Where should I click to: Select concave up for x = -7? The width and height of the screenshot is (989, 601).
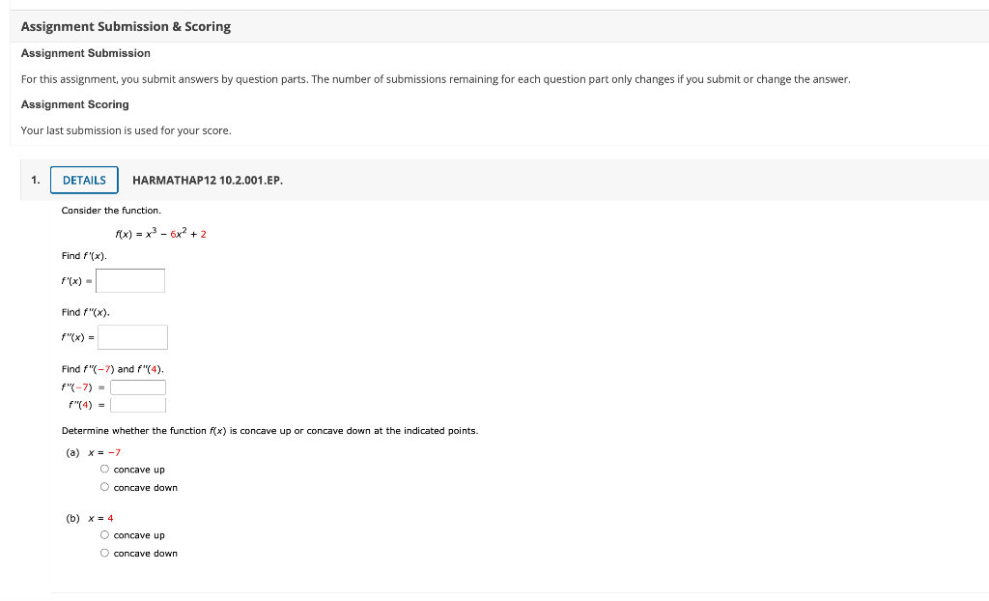point(104,469)
